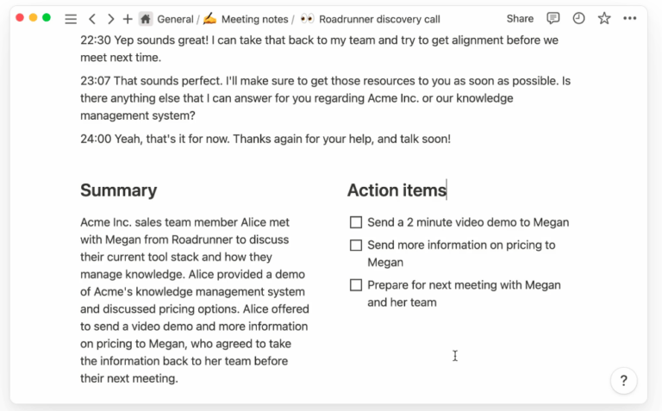Check 'Send more information on pricing' item
This screenshot has height=411, width=662.
point(356,246)
